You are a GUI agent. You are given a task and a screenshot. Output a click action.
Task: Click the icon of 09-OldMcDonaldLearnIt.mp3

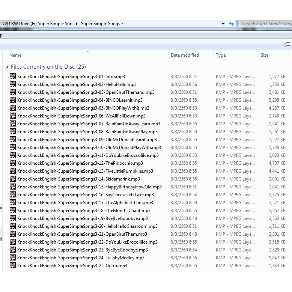13,140
